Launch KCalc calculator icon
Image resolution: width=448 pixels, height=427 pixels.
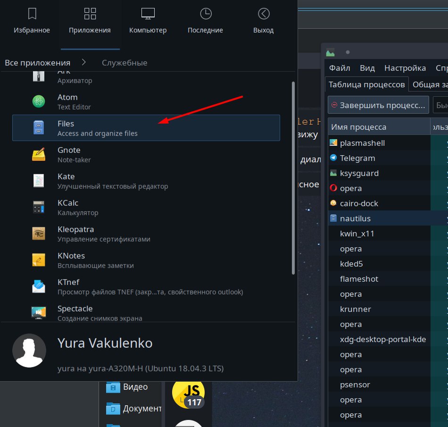[39, 207]
